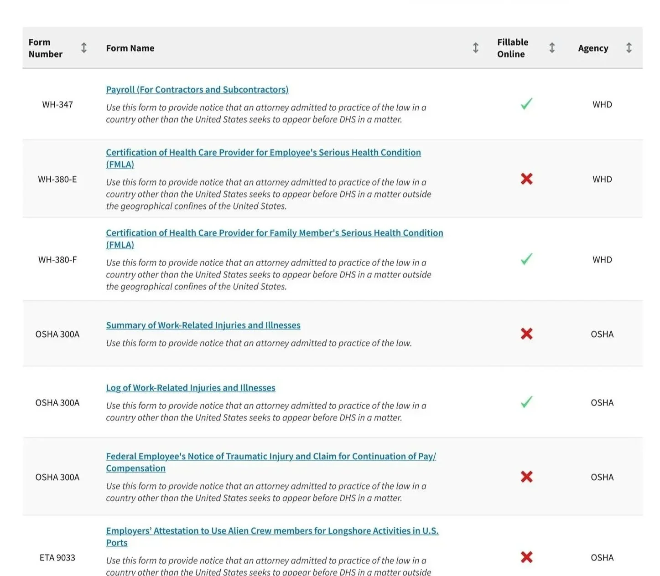
Task: Click the WHD agency label in WH-347 row
Action: click(602, 104)
